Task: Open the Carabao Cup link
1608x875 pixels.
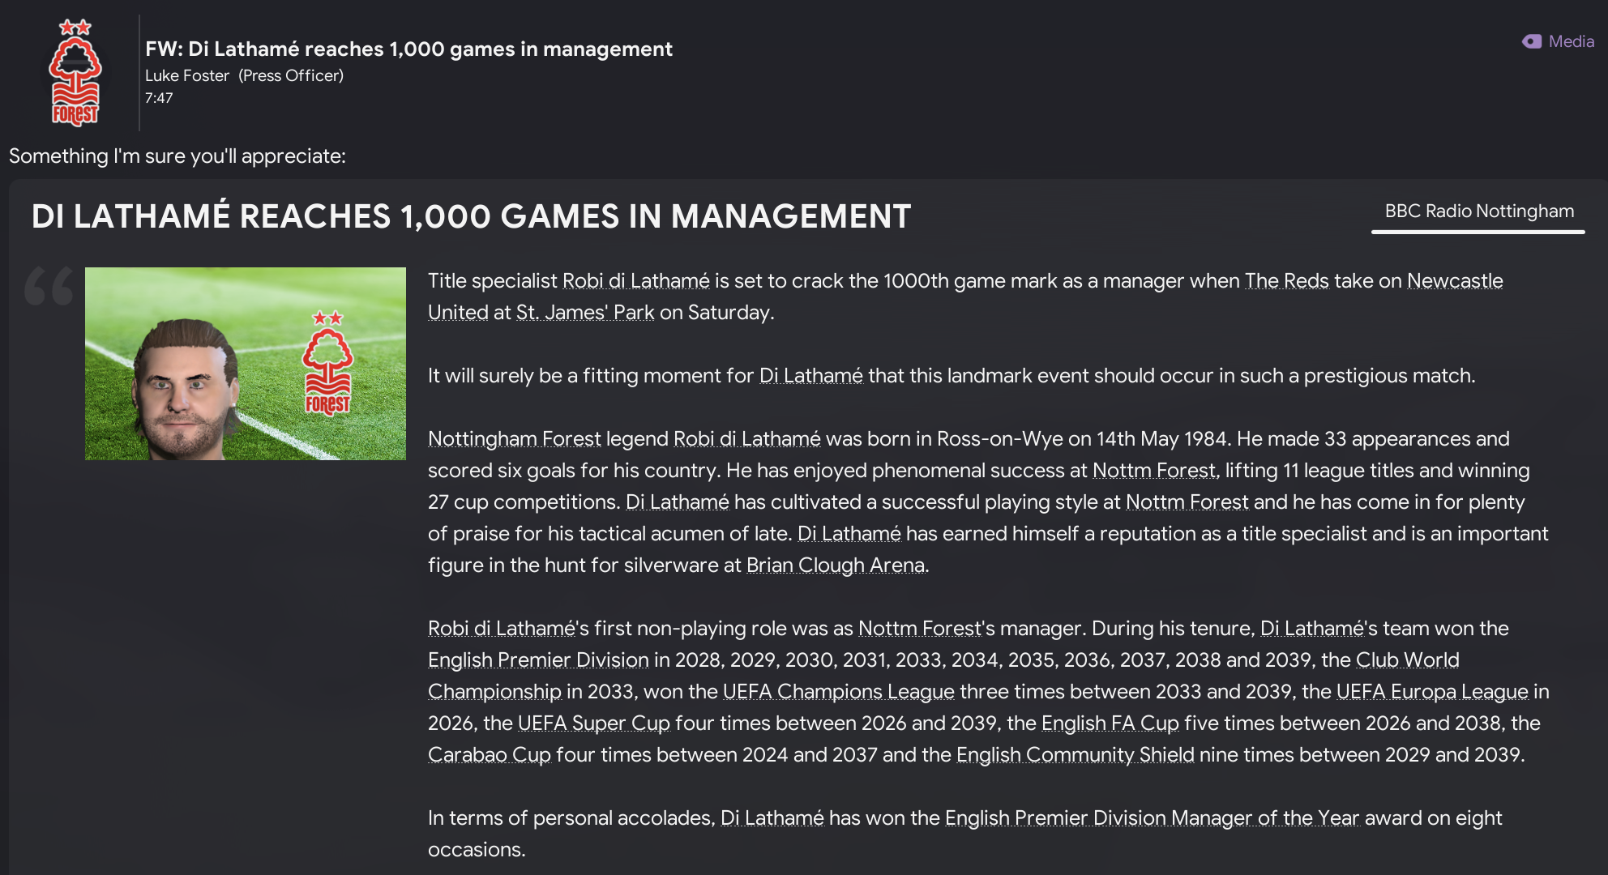Action: tap(489, 755)
